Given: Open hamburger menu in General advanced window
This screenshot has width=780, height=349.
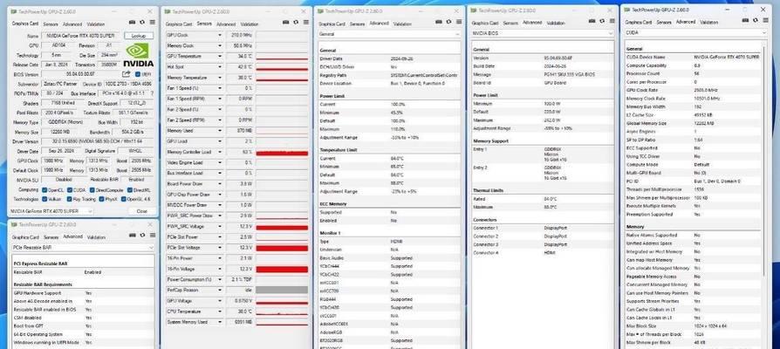Looking at the screenshot, I should pos(459,23).
